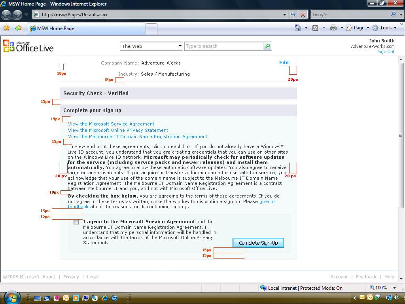Open View the Microsoft Service Agreement link
This screenshot has height=304, width=405.
111,124
